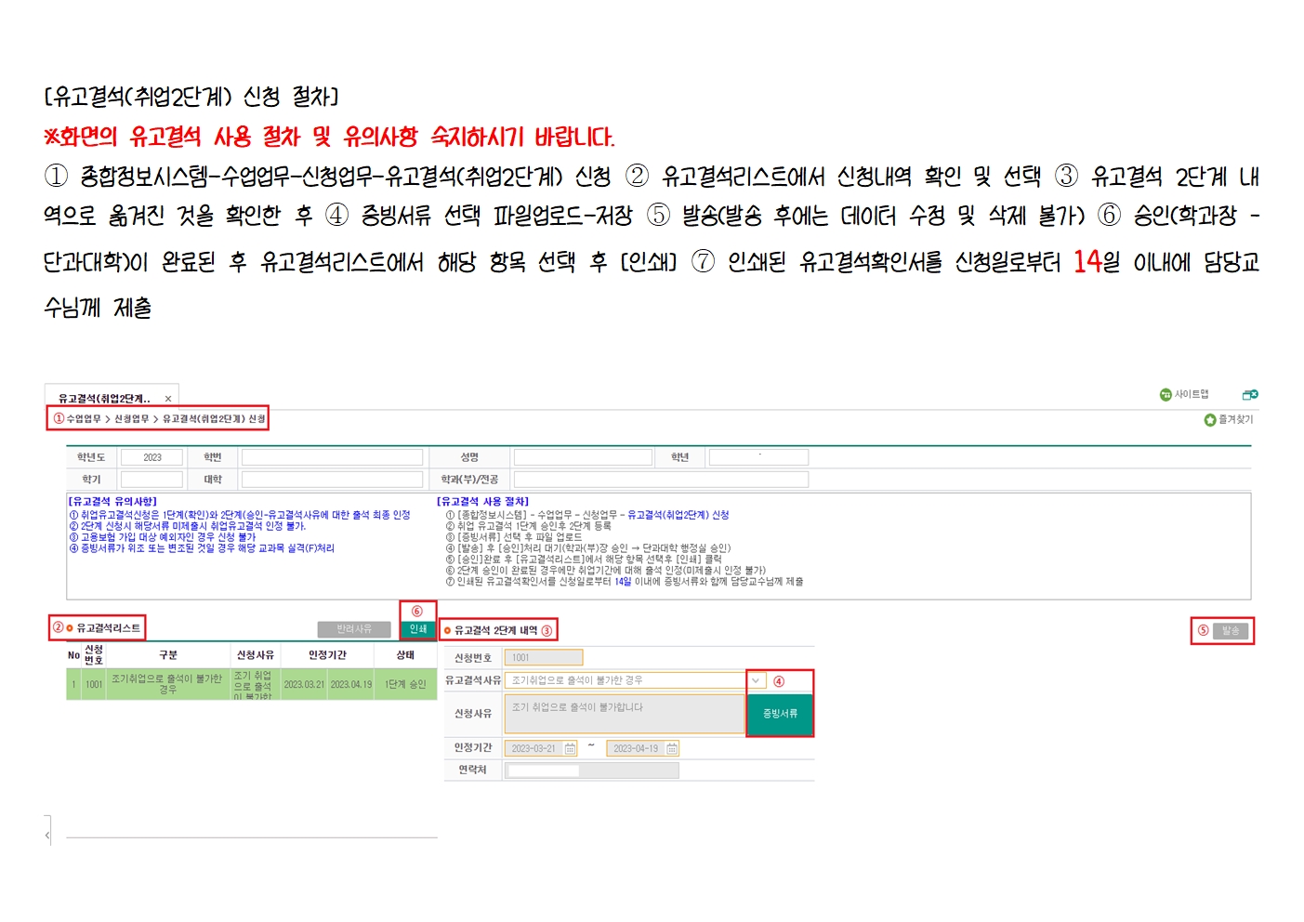1304x922 pixels.
Task: Click the close-all-windows icon at top right
Action: (x=1250, y=395)
